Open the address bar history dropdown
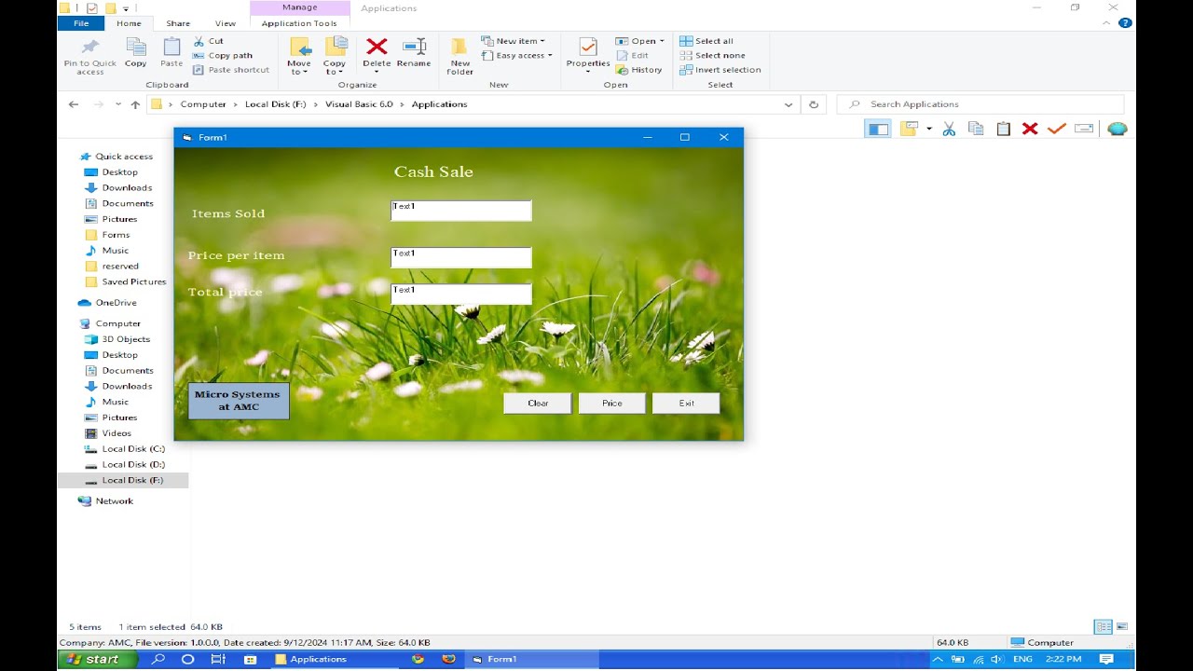Viewport: 1193px width, 671px height. point(788,104)
